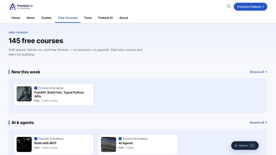The height and width of the screenshot is (155, 276).
Task: Click 'Free · 5 days' on AI Agents card
Action: [126, 148]
